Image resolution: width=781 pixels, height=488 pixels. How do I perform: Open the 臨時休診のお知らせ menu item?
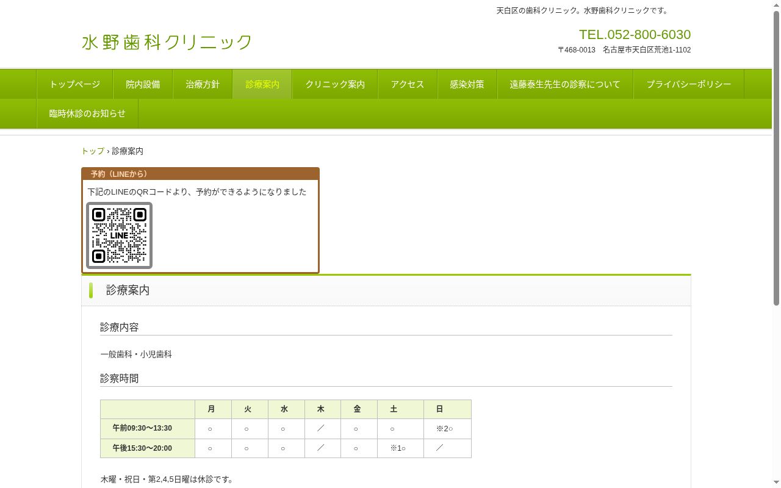87,113
